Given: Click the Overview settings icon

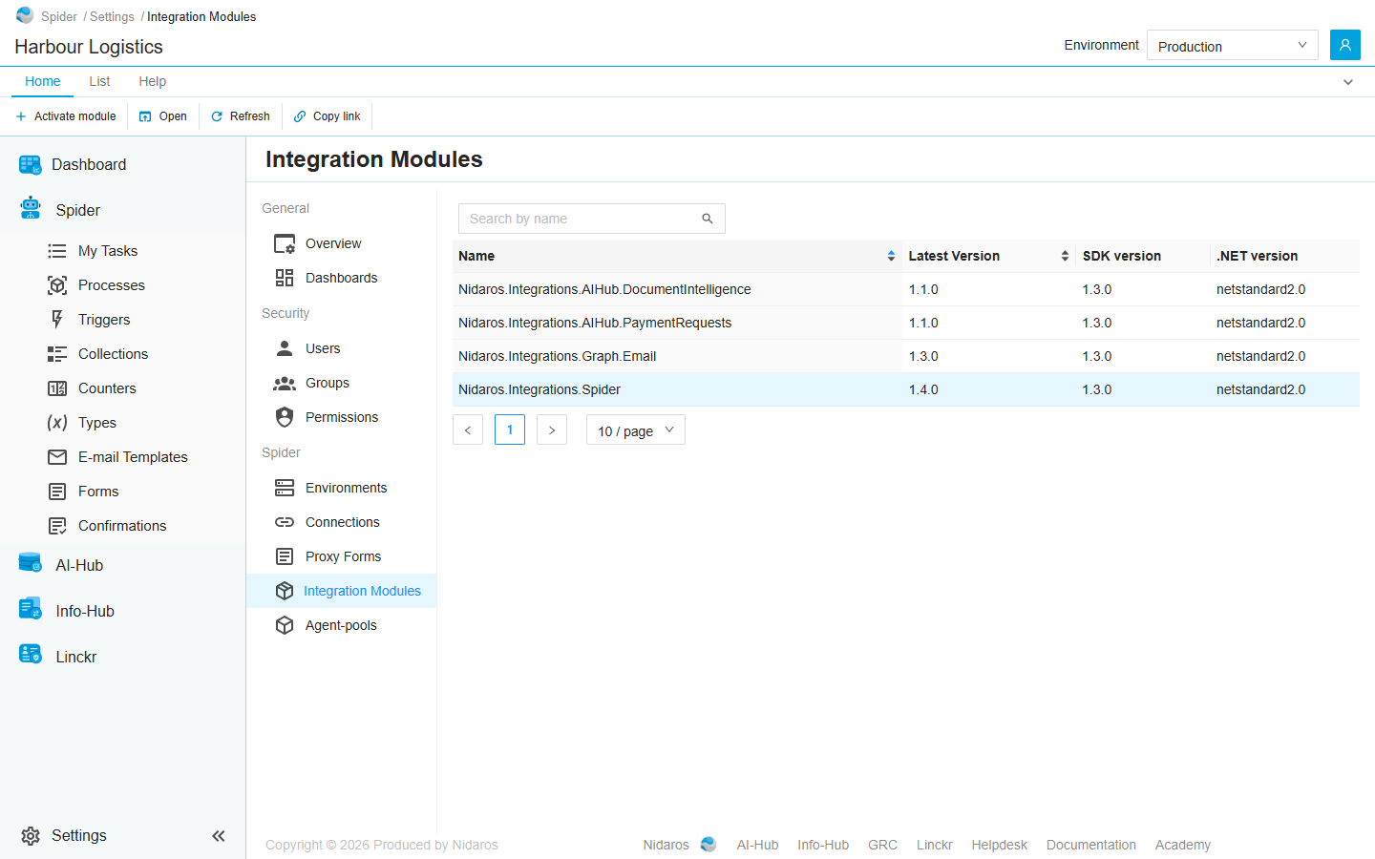Looking at the screenshot, I should (285, 243).
